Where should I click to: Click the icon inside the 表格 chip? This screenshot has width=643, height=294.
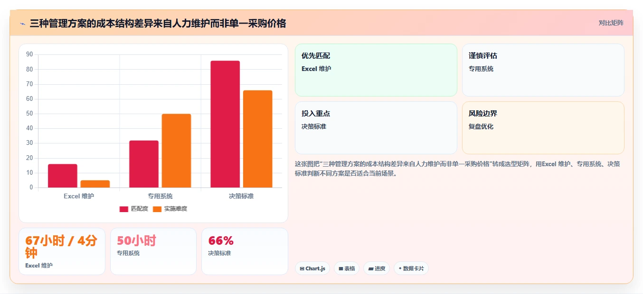(x=341, y=268)
